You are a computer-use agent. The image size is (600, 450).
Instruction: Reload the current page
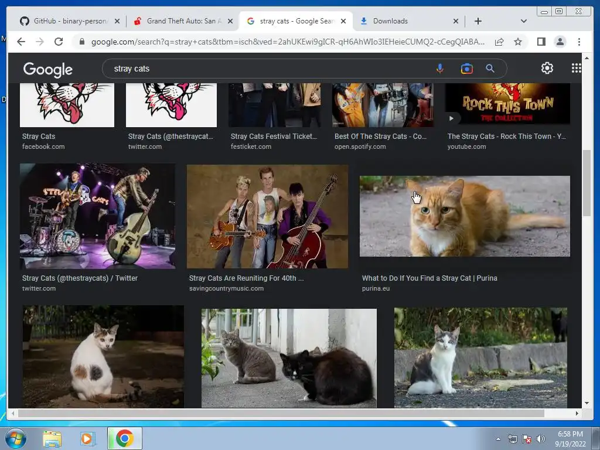tap(59, 42)
